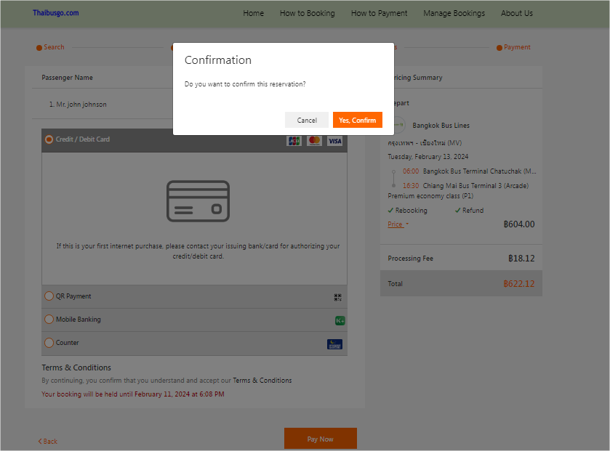Open the Terms & Conditions link
The image size is (610, 451).
pos(262,381)
